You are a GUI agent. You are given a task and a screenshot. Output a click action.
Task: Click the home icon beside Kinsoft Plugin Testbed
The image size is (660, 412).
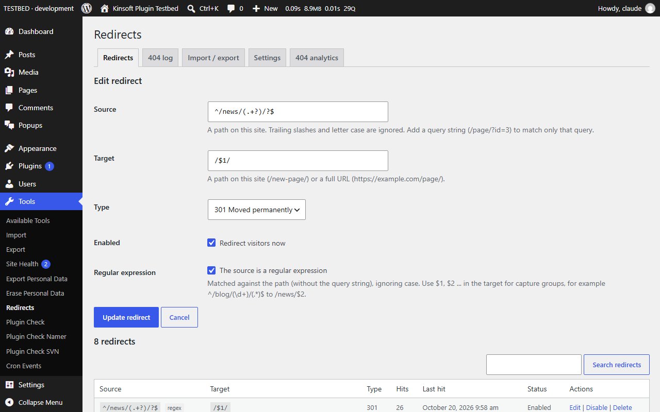click(105, 8)
